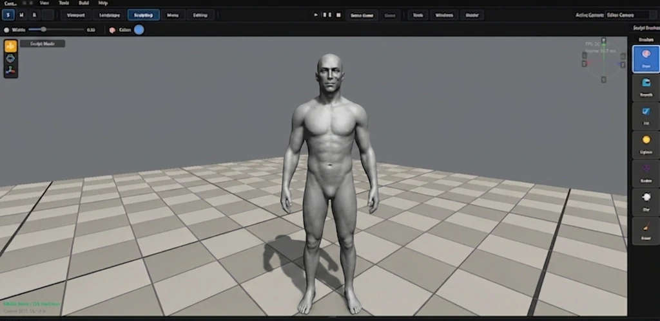This screenshot has height=321, width=660.
Task: Switch to the Editing tab
Action: (200, 15)
